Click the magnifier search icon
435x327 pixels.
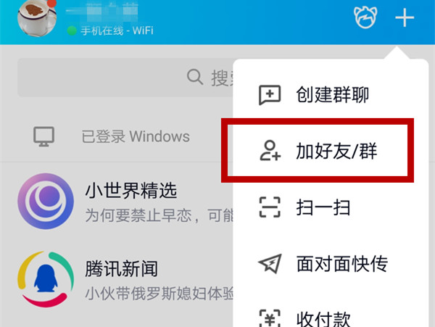(x=195, y=77)
